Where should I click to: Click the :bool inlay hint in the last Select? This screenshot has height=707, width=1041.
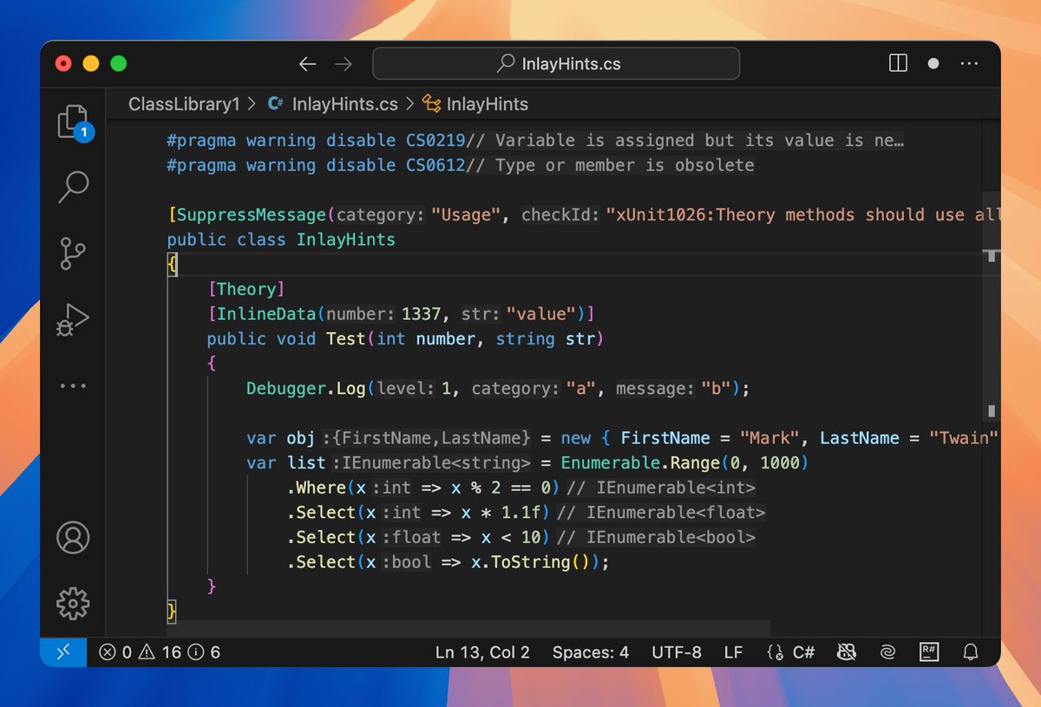[407, 562]
